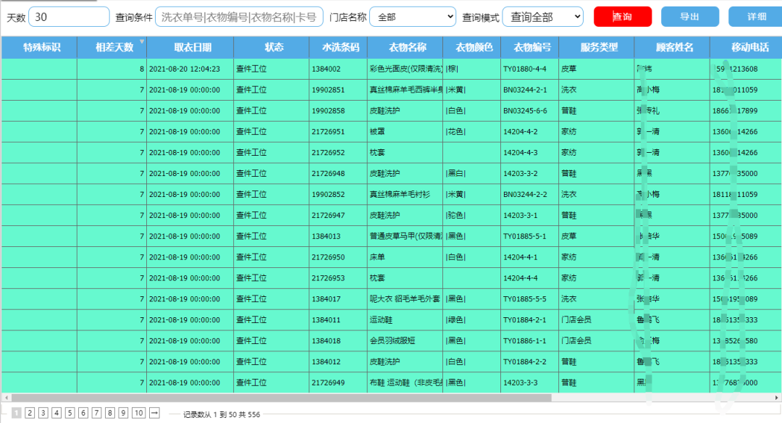Select barcode cell 19902858
Image resolution: width=782 pixels, height=423 pixels.
(x=338, y=111)
